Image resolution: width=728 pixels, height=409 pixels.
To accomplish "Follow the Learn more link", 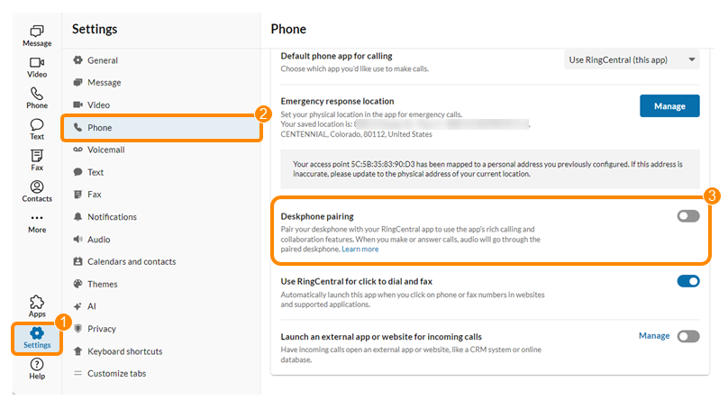I will (x=360, y=250).
